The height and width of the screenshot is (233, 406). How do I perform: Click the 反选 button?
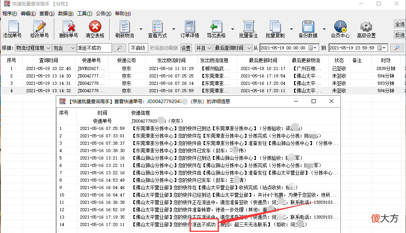pos(399,35)
